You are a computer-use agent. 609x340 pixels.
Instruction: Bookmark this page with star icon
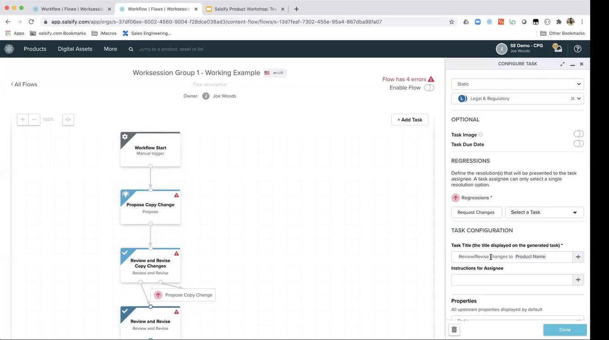pyautogui.click(x=451, y=22)
